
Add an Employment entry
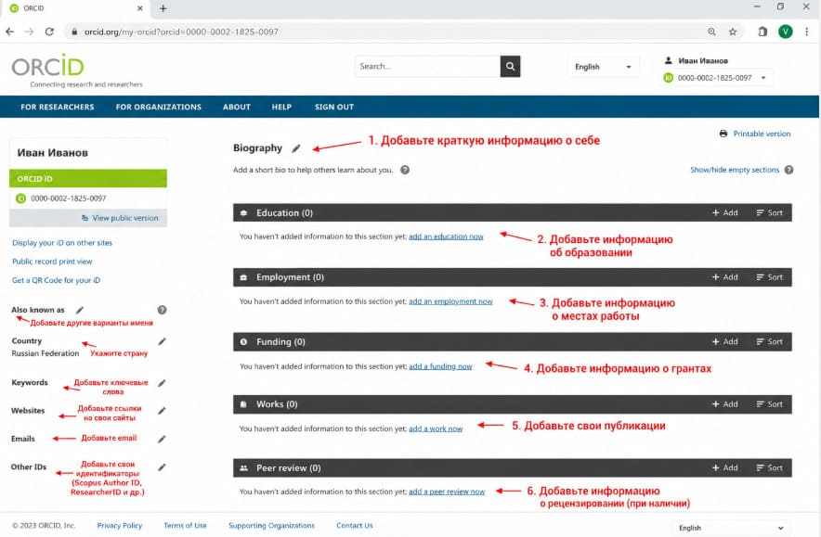tap(725, 277)
